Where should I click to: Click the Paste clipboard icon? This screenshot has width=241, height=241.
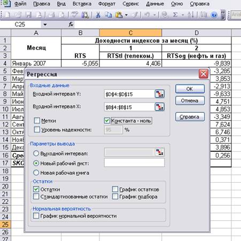pos(119,15)
